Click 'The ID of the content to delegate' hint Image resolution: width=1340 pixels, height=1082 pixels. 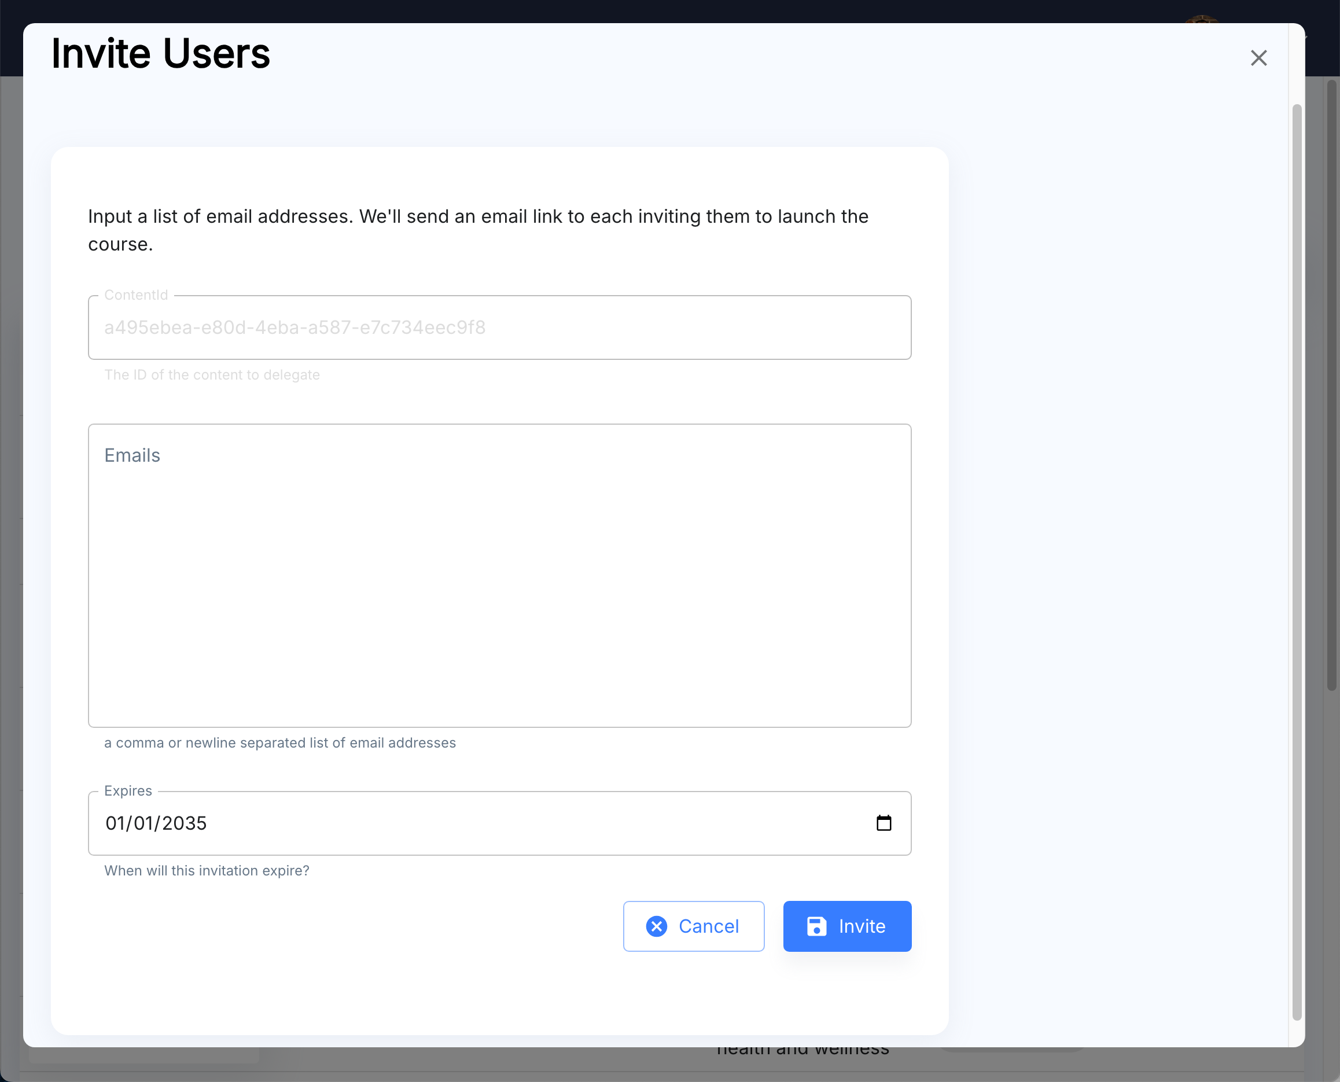point(212,374)
